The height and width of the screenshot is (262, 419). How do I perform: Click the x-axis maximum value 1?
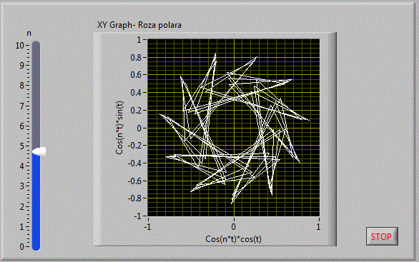[x=318, y=227]
